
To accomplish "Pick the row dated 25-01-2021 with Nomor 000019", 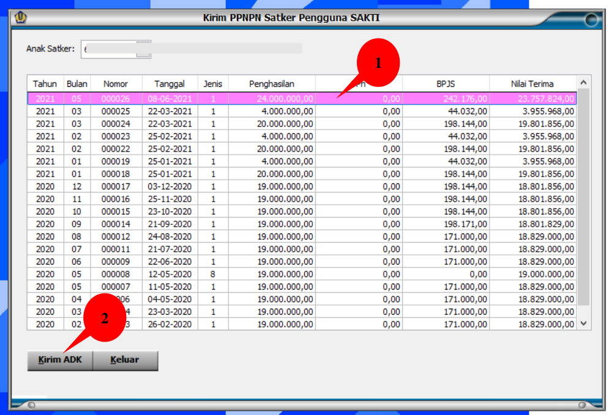I will pos(116,161).
